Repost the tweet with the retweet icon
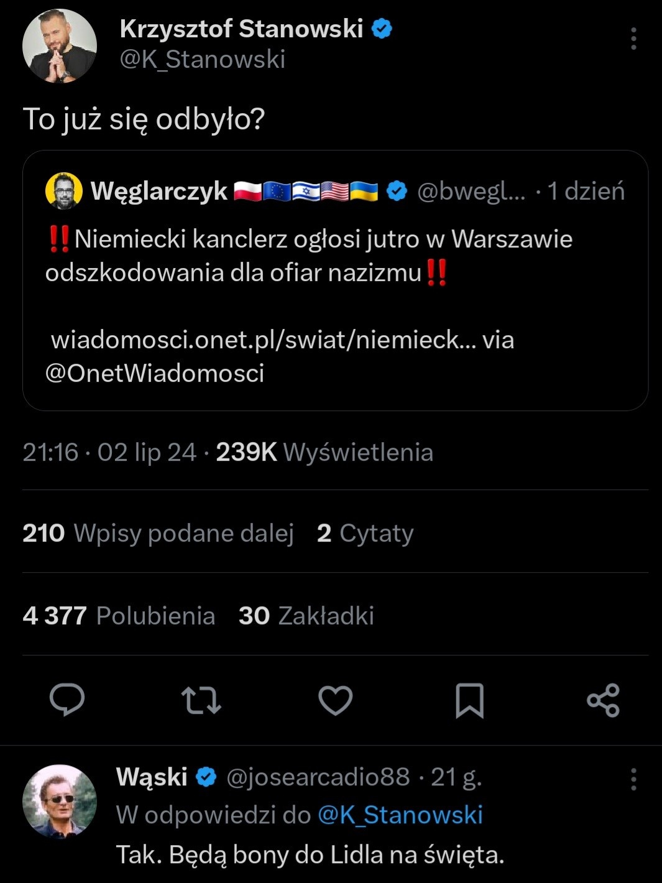 click(x=201, y=700)
